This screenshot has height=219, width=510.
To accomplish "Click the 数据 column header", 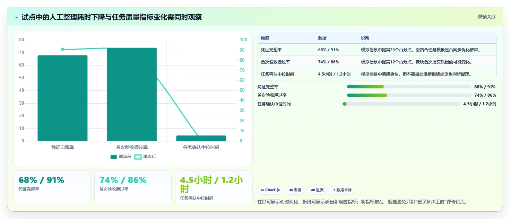I will pyautogui.click(x=322, y=38).
